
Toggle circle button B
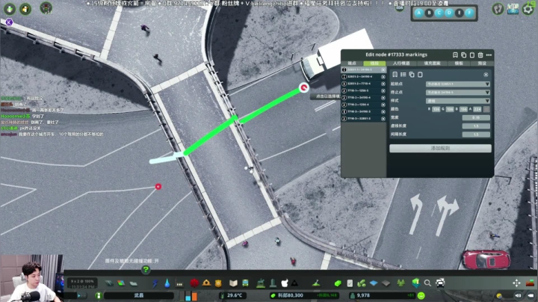(429, 13)
